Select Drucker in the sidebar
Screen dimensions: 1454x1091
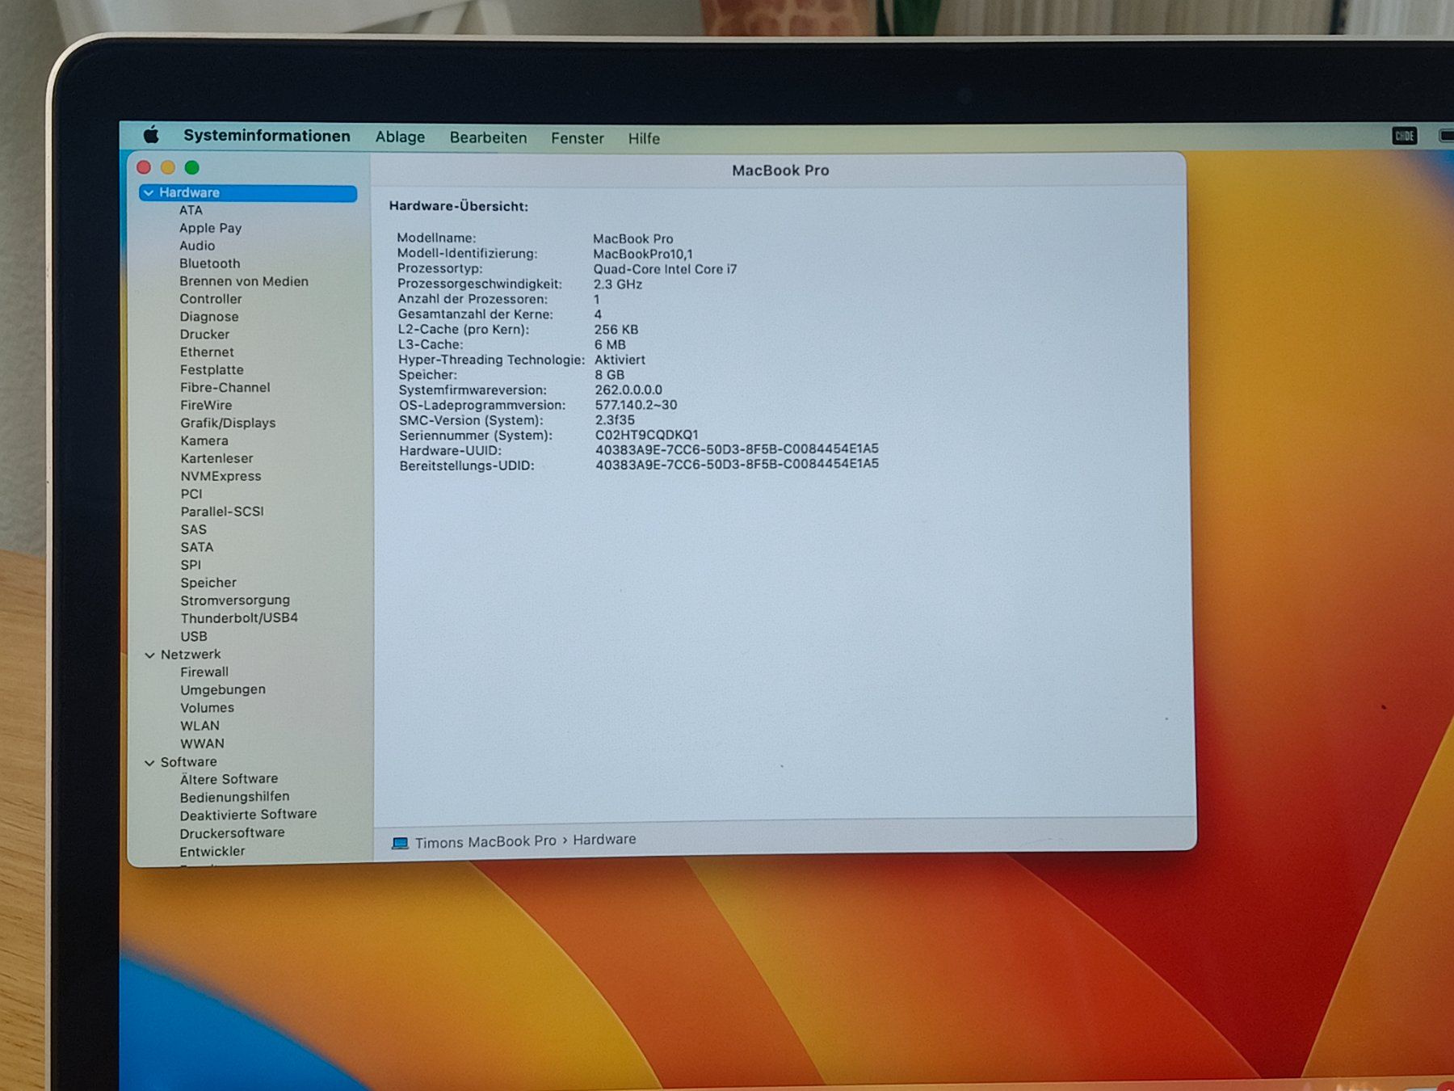204,335
